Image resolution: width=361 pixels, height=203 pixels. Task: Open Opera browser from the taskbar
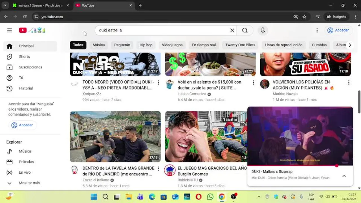click(x=199, y=197)
